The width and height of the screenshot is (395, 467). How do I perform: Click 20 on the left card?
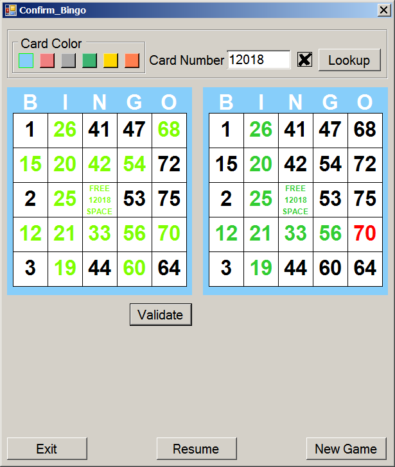tap(65, 165)
